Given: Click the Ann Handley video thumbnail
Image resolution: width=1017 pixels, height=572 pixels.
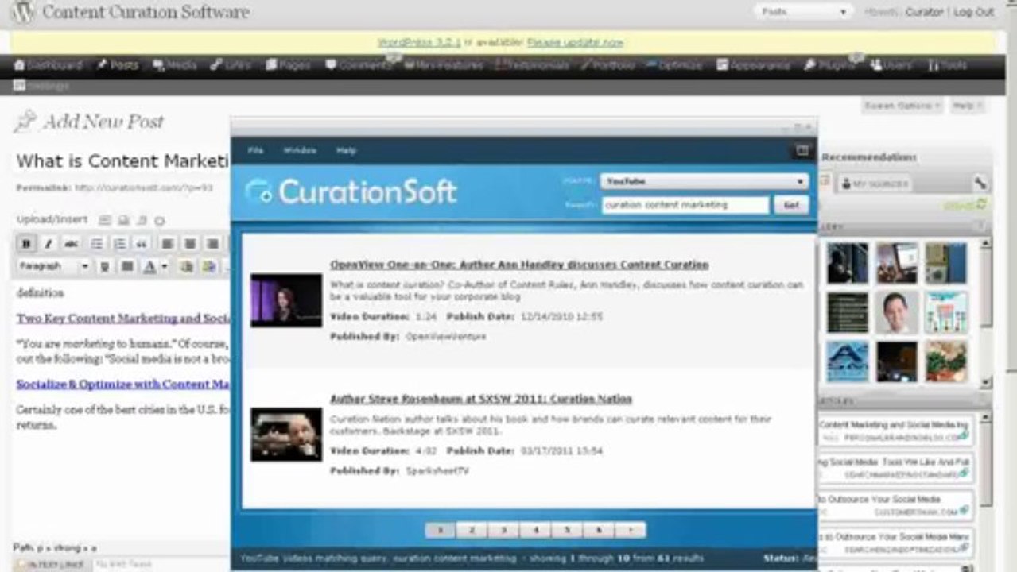Looking at the screenshot, I should tap(286, 300).
